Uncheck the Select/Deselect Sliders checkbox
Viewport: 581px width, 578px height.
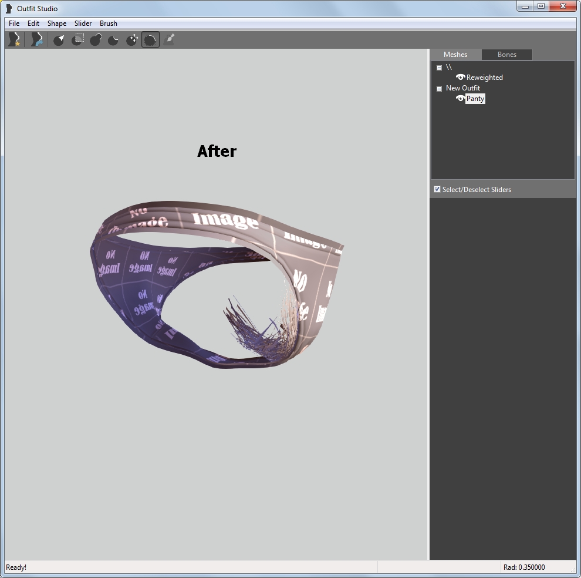(437, 189)
